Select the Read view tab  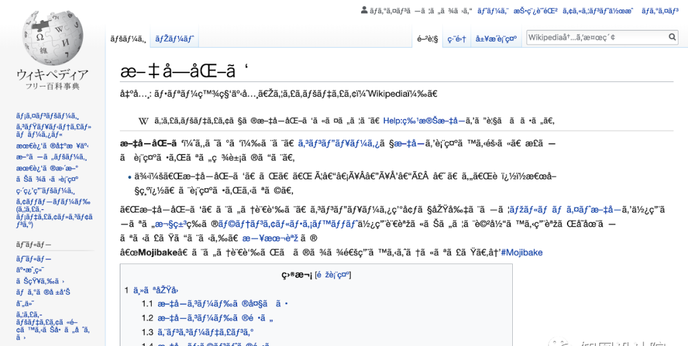click(x=427, y=39)
